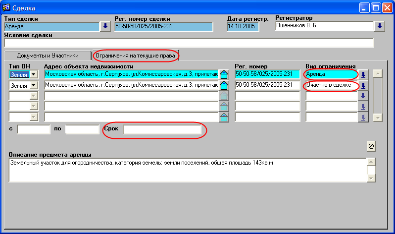Click the second row address field
Screen dimensions: 395x234
pyautogui.click(x=131, y=85)
